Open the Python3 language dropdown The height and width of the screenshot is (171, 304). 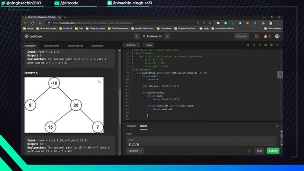coord(132,45)
